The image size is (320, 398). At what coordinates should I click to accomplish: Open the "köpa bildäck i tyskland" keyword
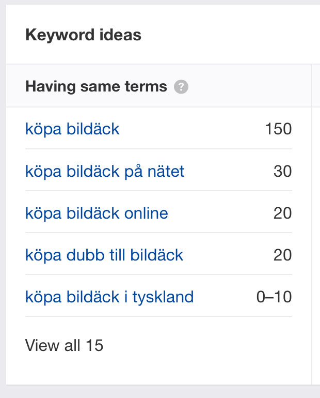[x=109, y=297]
